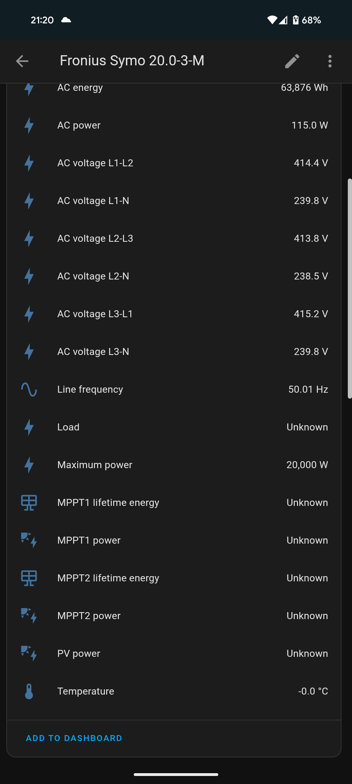Tap the Fronius Symo 20.0-3-M title
Image resolution: width=352 pixels, height=784 pixels.
(x=132, y=60)
